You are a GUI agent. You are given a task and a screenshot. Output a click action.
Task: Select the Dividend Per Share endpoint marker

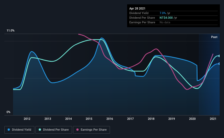tap(219, 56)
